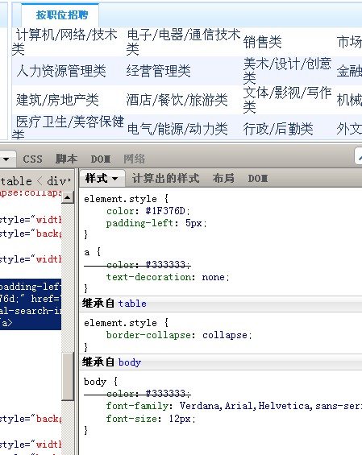This screenshot has height=455, width=362.
Task: Open the main DOM panel tab
Action: [x=101, y=159]
